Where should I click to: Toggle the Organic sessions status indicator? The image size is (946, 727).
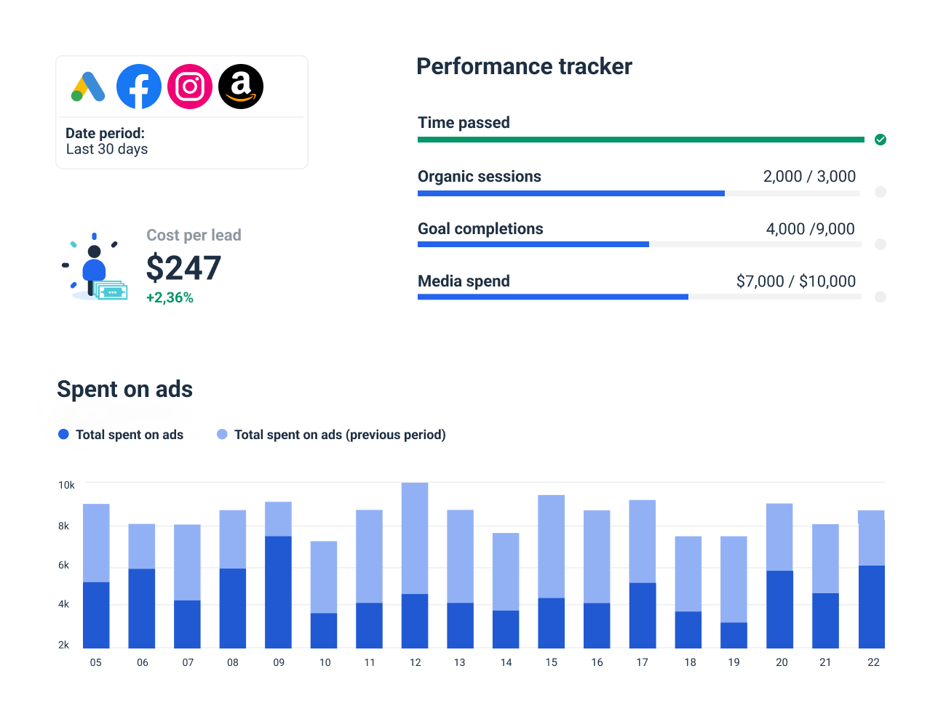coord(881,192)
